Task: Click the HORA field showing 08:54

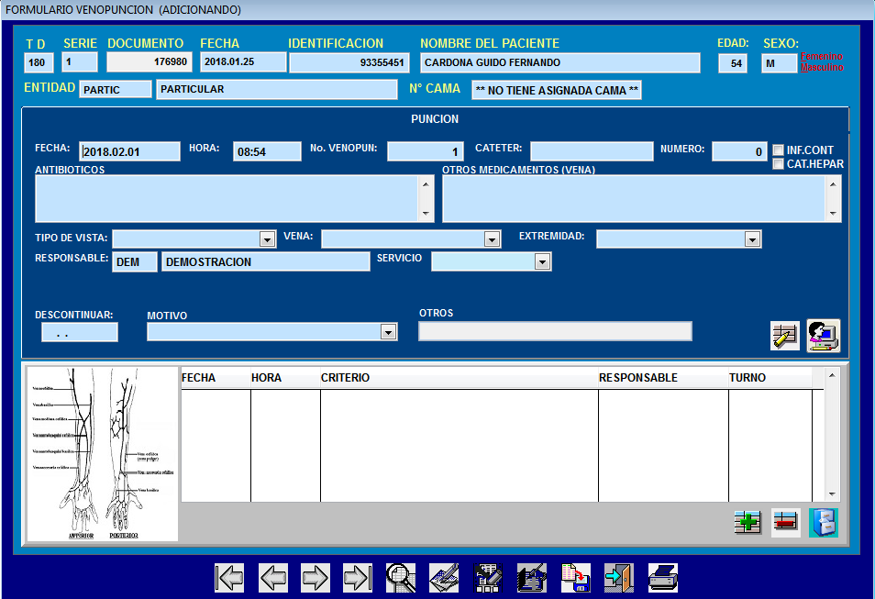Action: pyautogui.click(x=267, y=151)
